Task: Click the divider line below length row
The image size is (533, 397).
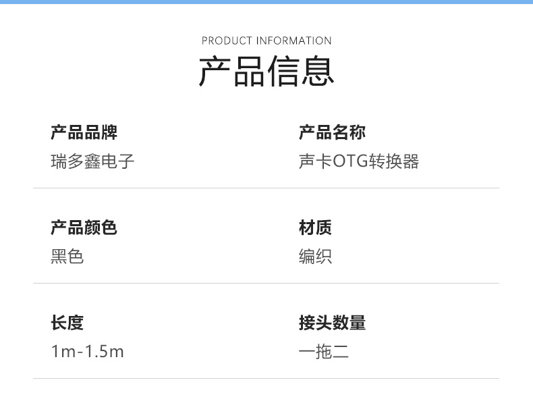Action: pyautogui.click(x=266, y=378)
